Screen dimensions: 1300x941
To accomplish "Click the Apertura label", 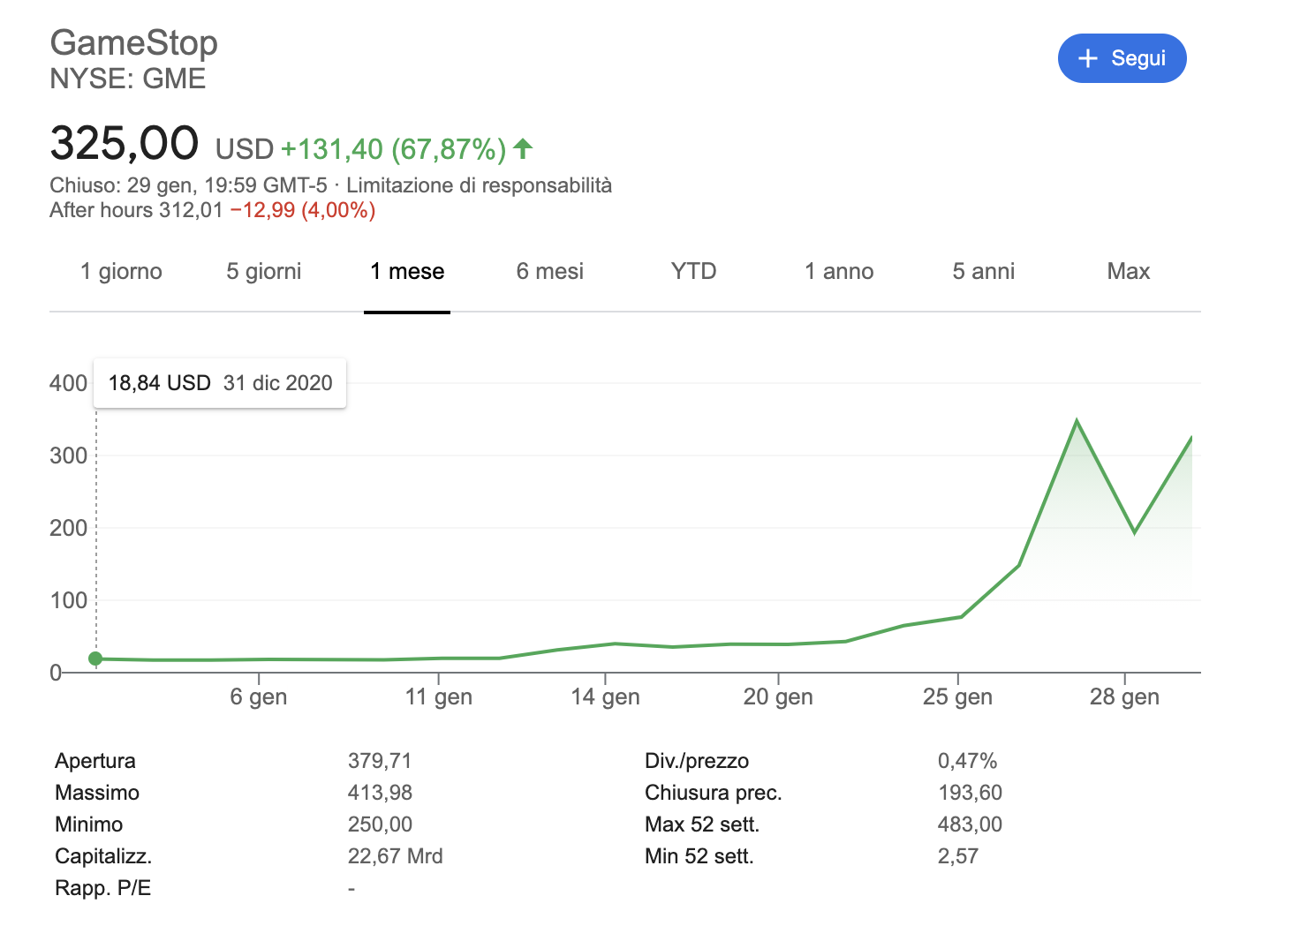I will pos(95,761).
